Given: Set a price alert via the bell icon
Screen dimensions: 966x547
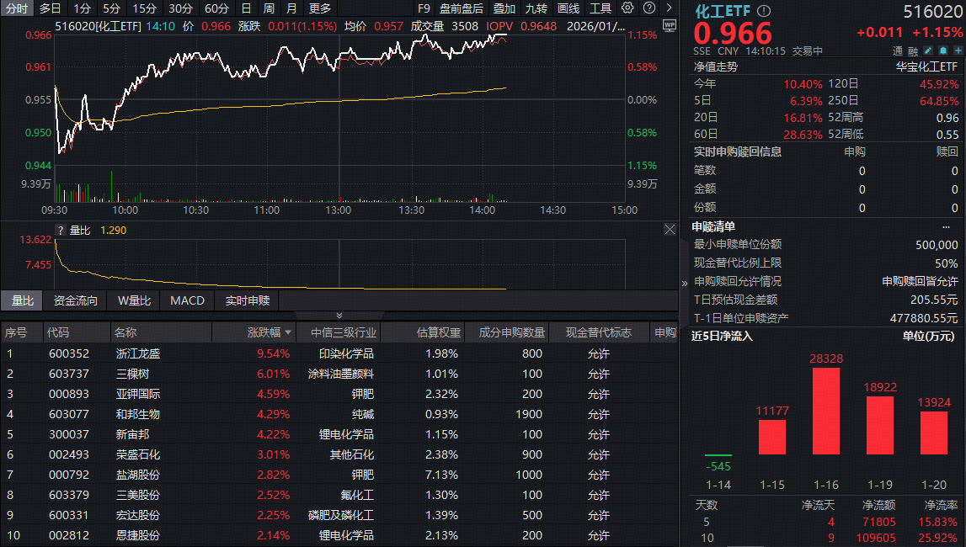Looking at the screenshot, I should pos(942,50).
